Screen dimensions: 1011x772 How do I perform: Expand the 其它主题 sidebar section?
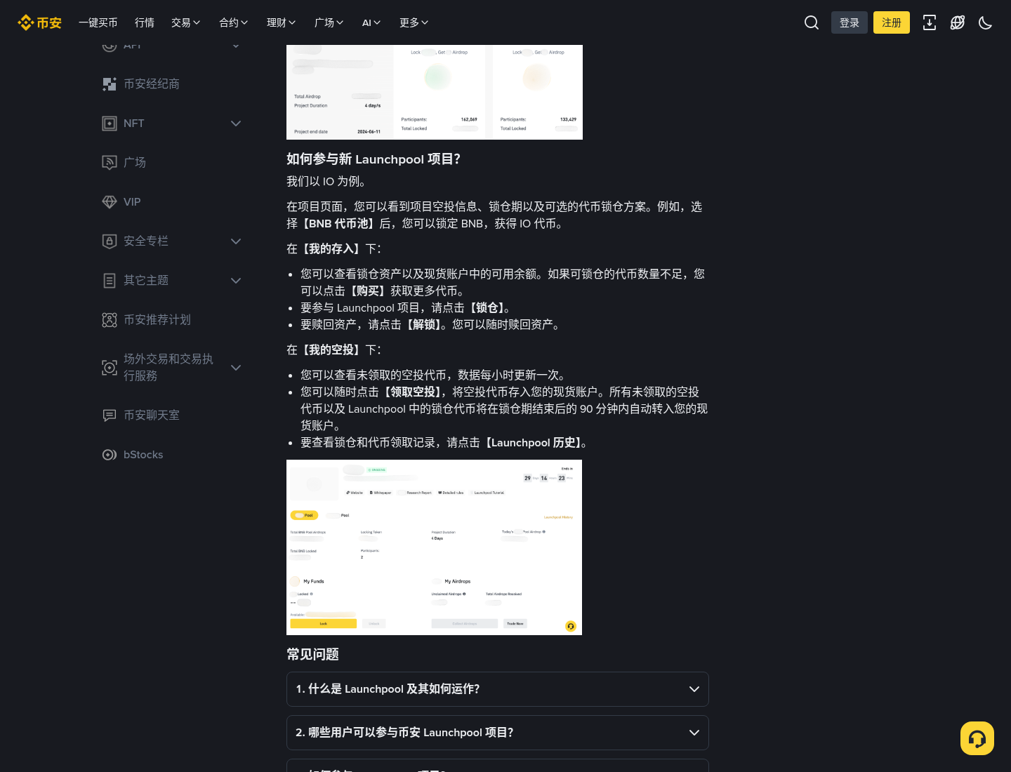[236, 281]
